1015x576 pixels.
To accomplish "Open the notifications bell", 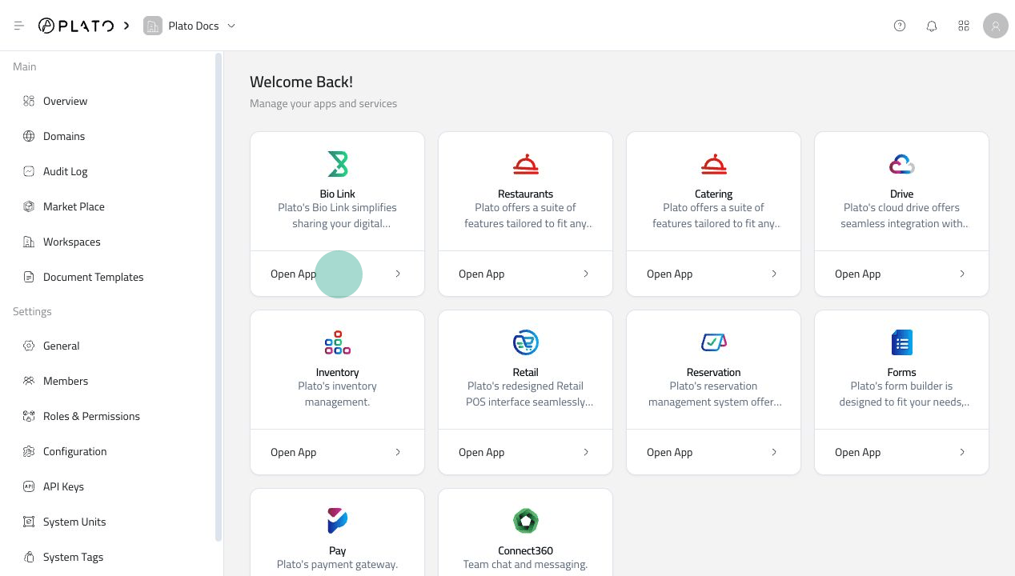I will [x=932, y=26].
